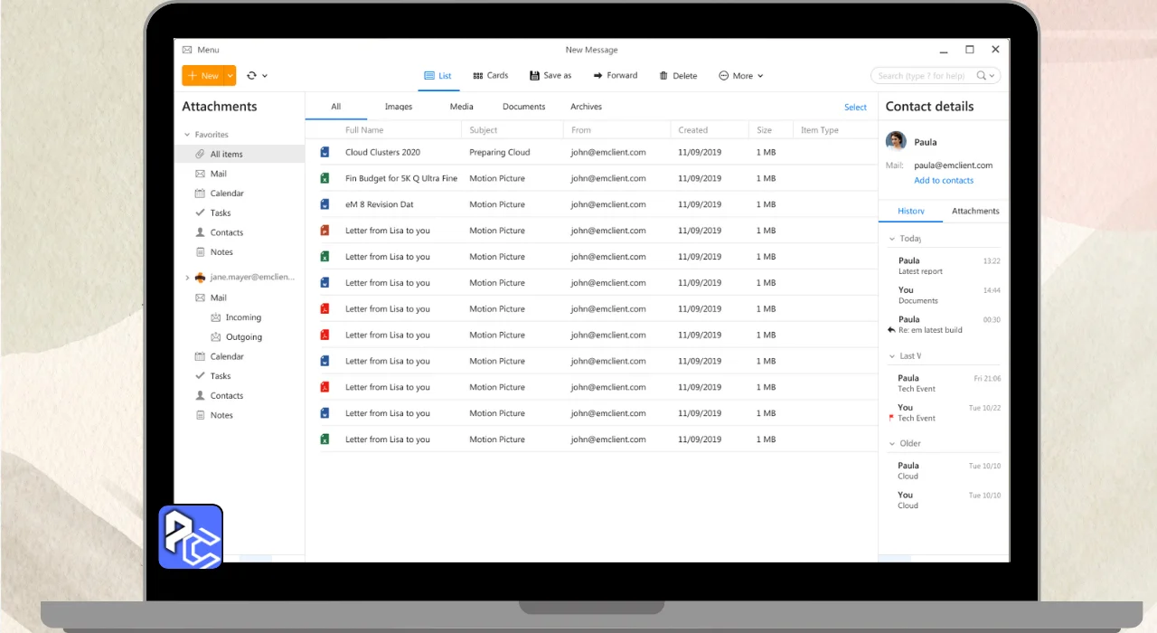Image resolution: width=1157 pixels, height=633 pixels.
Task: Sort by Full Name column header
Action: [364, 130]
